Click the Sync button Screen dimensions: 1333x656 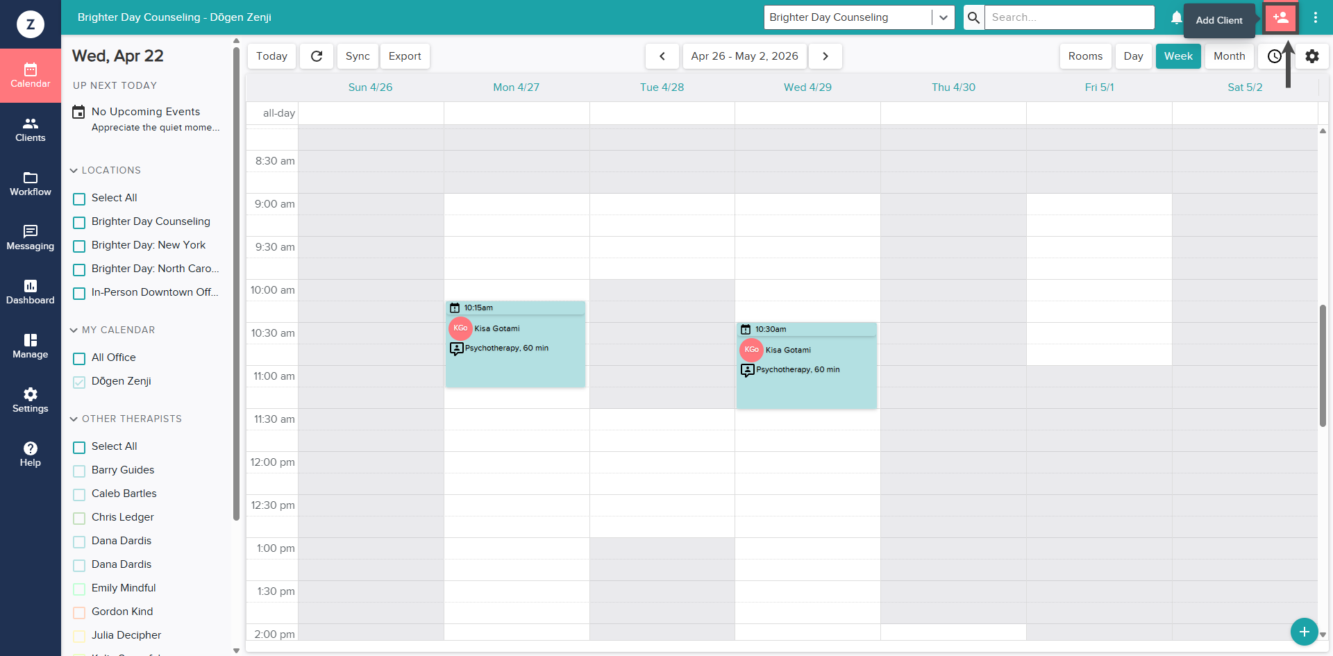[358, 56]
